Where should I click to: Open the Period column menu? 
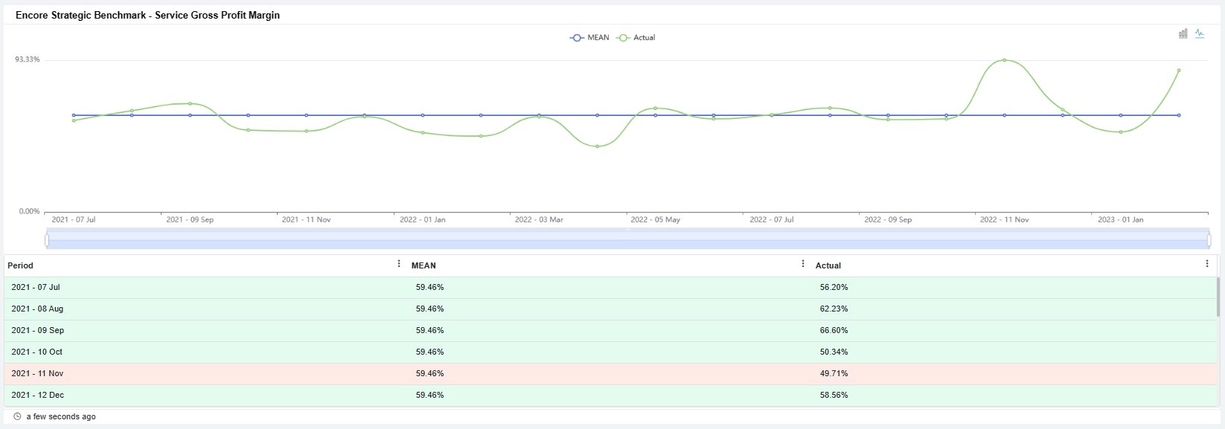point(399,264)
